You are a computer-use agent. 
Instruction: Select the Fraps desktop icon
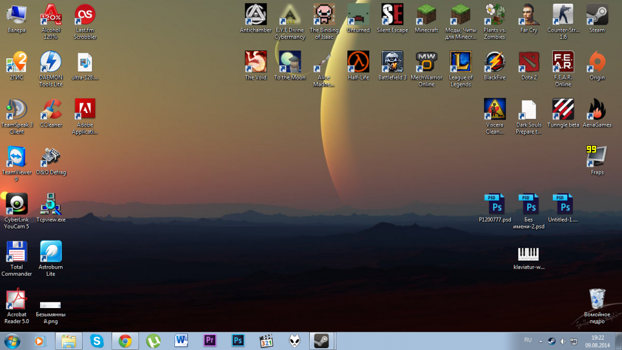(x=596, y=157)
